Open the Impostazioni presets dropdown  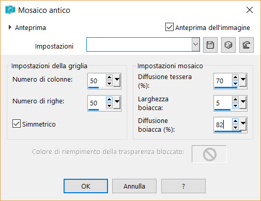point(195,44)
